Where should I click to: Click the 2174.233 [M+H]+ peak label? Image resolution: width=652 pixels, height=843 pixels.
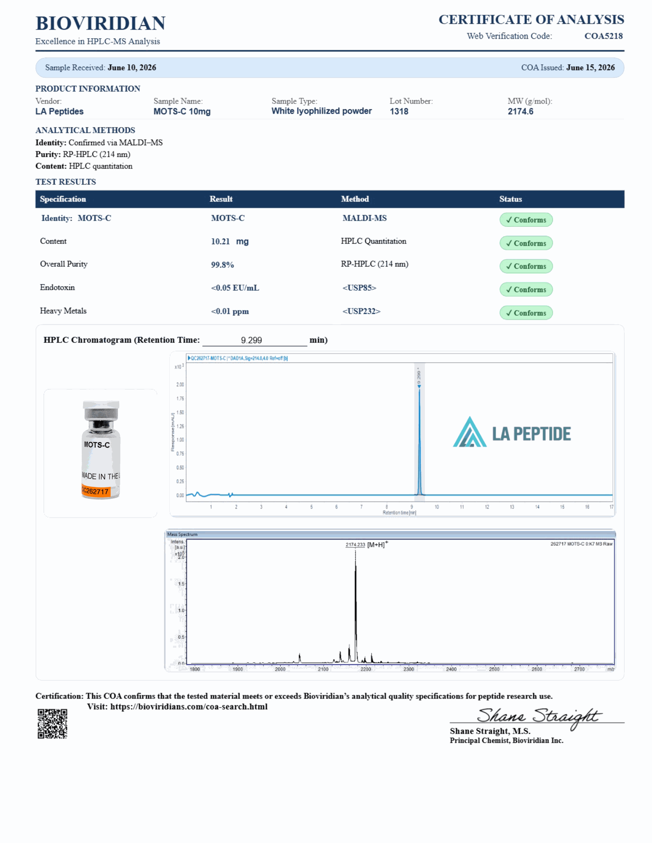coord(367,544)
